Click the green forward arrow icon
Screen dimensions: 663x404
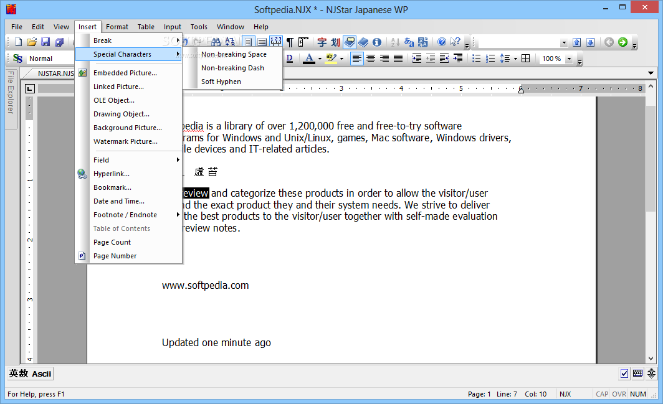622,42
